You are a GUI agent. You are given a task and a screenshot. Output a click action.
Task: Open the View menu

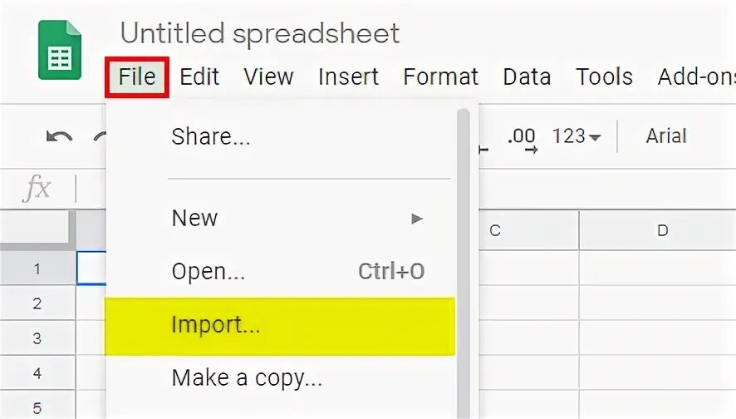tap(268, 77)
